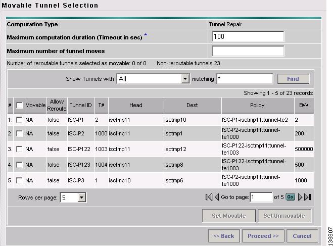Image resolution: width=333 pixels, height=246 pixels.
Task: Check the ISC-P1 tunnel row checkbox
Action: click(x=19, y=120)
